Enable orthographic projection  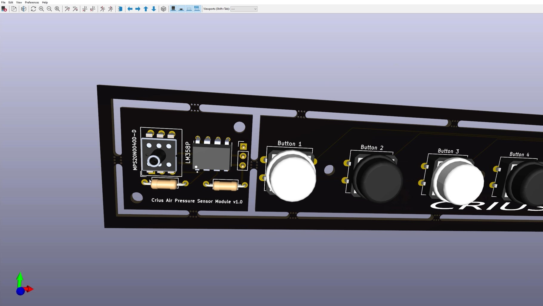tap(164, 9)
